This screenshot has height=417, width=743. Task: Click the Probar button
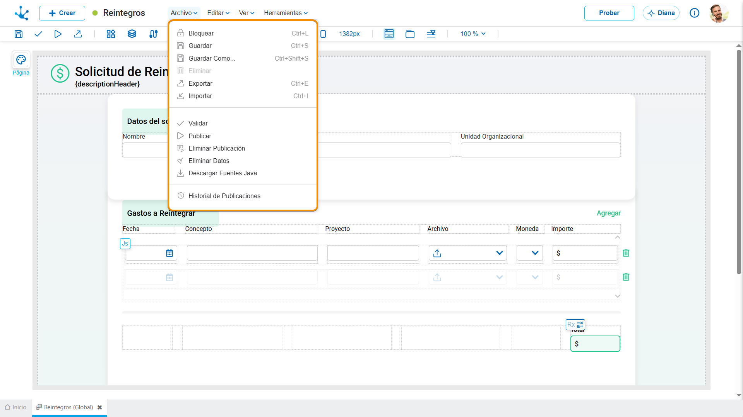click(x=609, y=13)
